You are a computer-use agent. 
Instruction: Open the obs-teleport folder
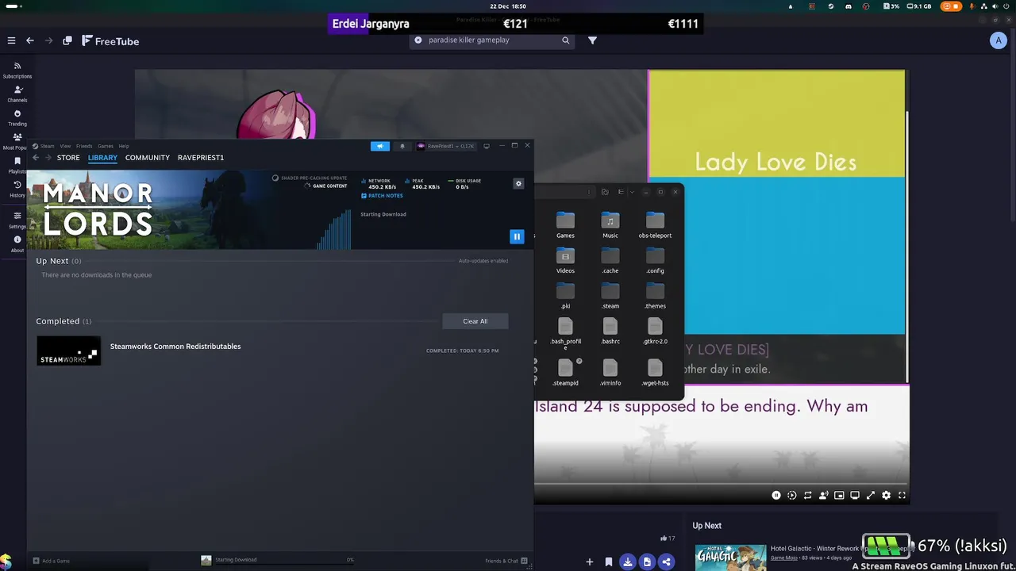655,225
